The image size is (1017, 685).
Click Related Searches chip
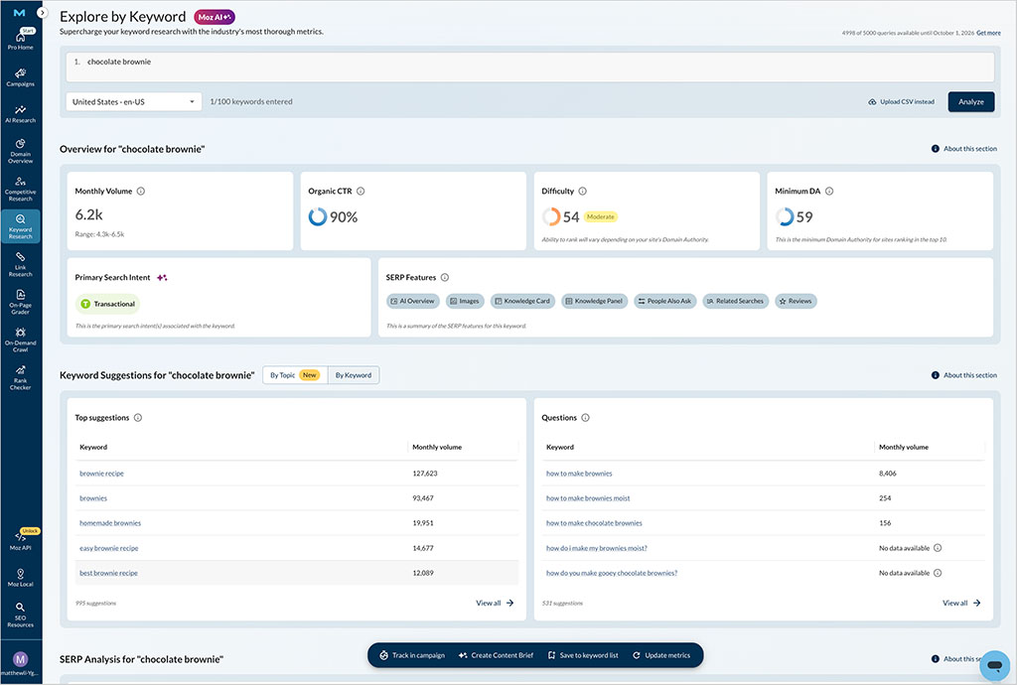pos(736,302)
